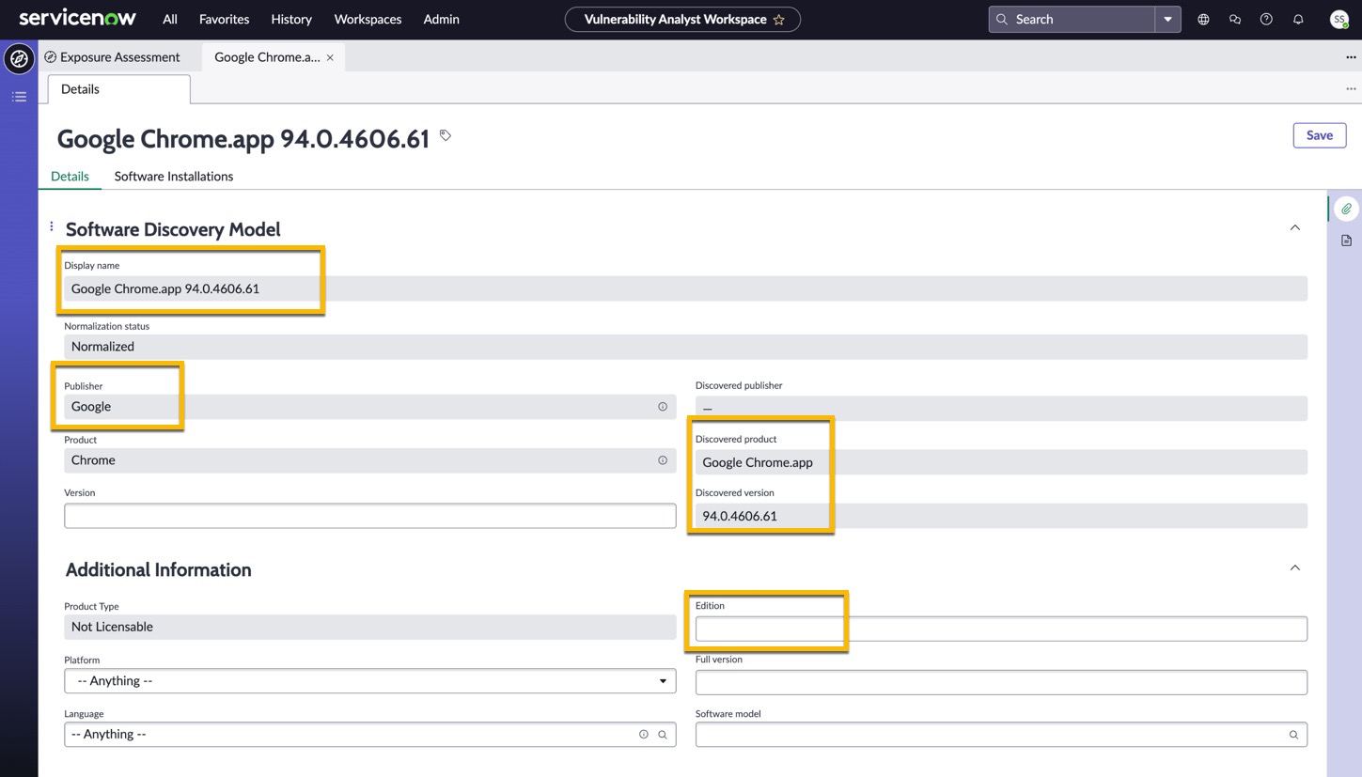This screenshot has width=1362, height=777.
Task: Click the Discovered publisher field
Action: (1001, 408)
